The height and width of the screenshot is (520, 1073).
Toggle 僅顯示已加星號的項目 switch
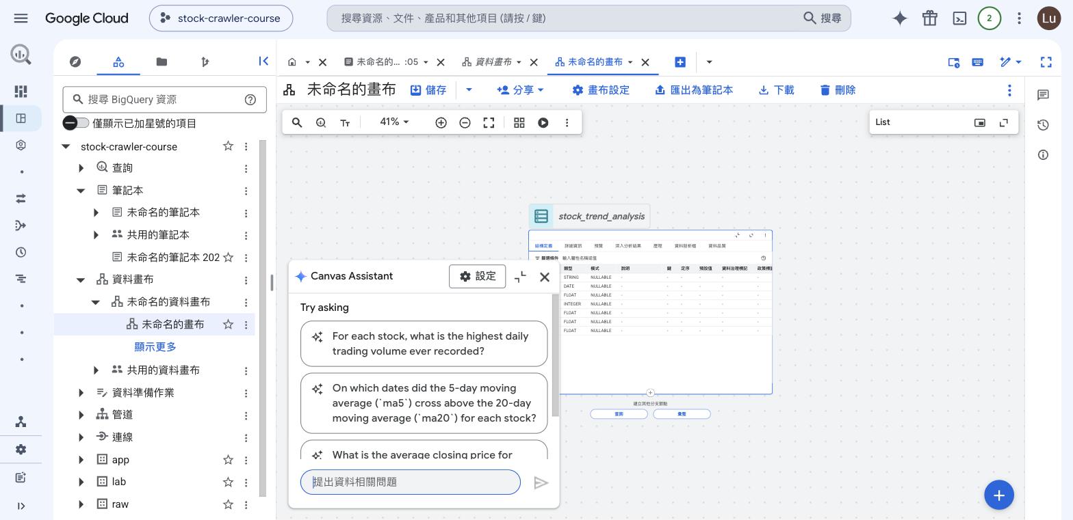pyautogui.click(x=75, y=123)
